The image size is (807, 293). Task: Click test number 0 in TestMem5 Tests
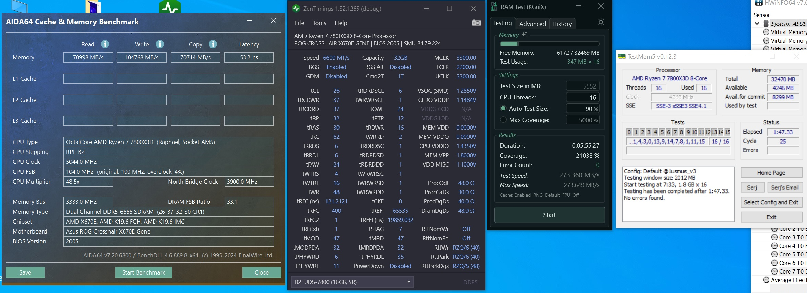[629, 132]
